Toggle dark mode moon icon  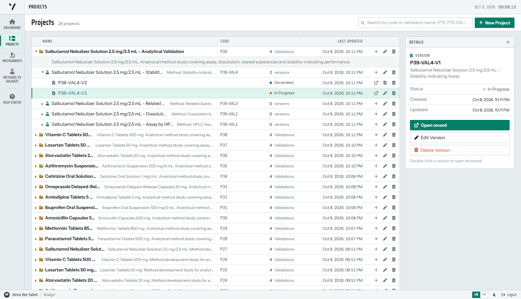[x=494, y=295]
